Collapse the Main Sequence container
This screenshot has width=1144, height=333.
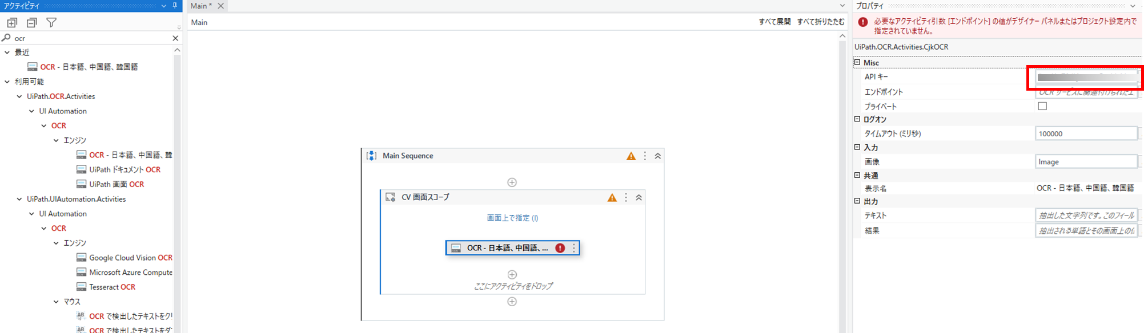click(x=658, y=156)
